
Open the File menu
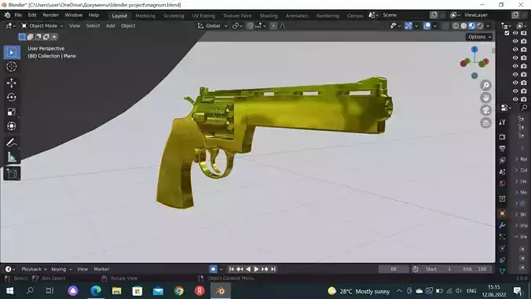click(x=18, y=15)
